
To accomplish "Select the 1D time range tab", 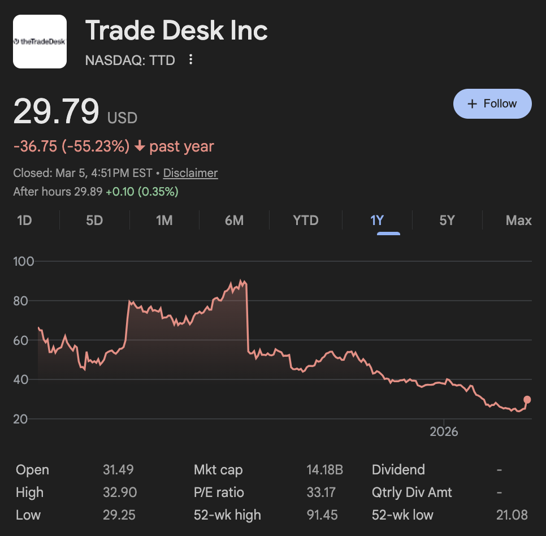I will 24,220.
